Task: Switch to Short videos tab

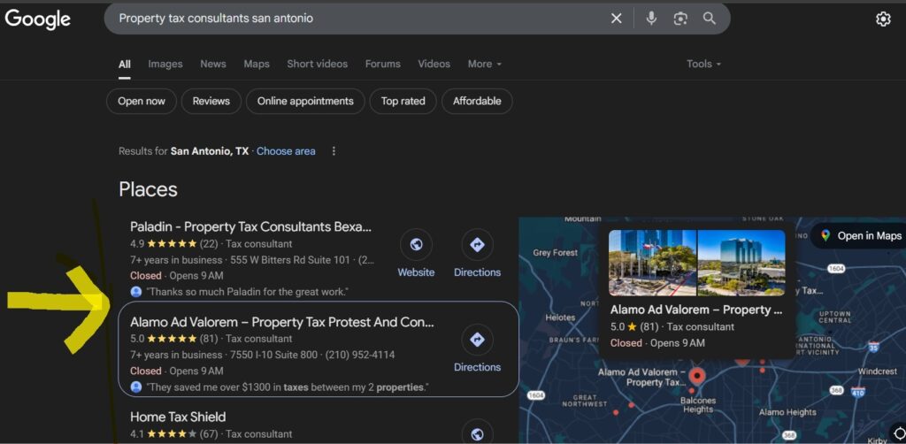Action: [318, 64]
